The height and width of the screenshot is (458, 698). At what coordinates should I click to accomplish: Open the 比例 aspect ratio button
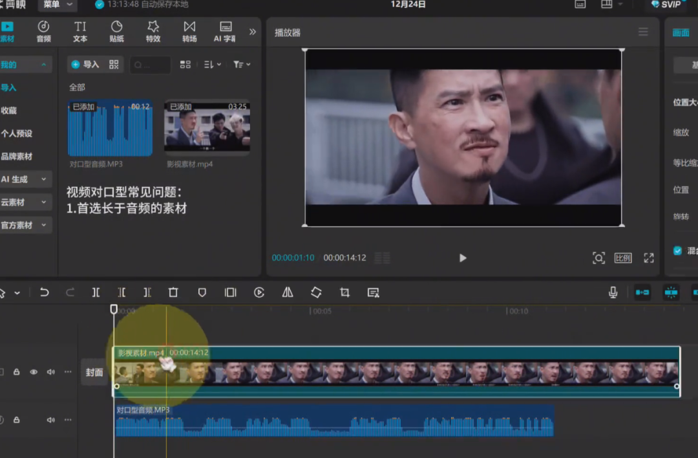click(x=623, y=258)
